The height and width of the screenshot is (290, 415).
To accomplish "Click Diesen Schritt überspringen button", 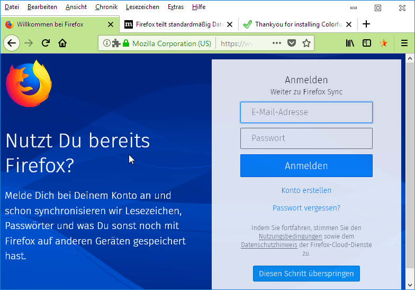I will [306, 274].
